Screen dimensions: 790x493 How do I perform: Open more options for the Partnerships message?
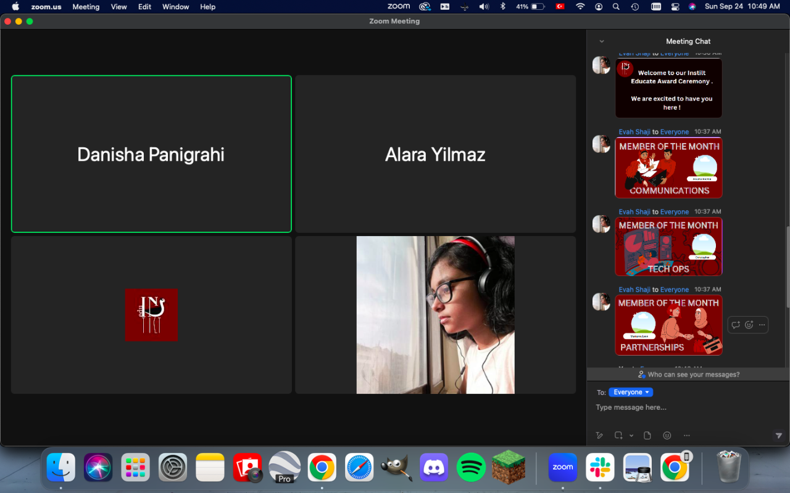pos(762,325)
